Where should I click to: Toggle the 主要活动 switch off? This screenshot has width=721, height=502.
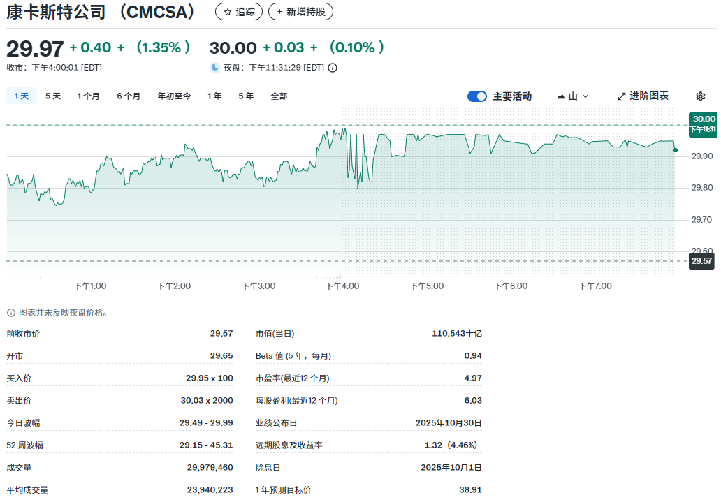[477, 96]
